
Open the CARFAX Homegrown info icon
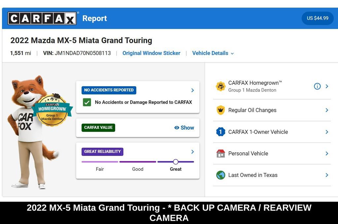click(x=317, y=86)
